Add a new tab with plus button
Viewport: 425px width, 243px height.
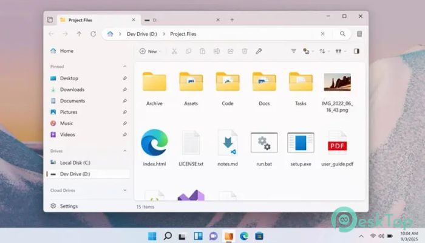tap(232, 19)
